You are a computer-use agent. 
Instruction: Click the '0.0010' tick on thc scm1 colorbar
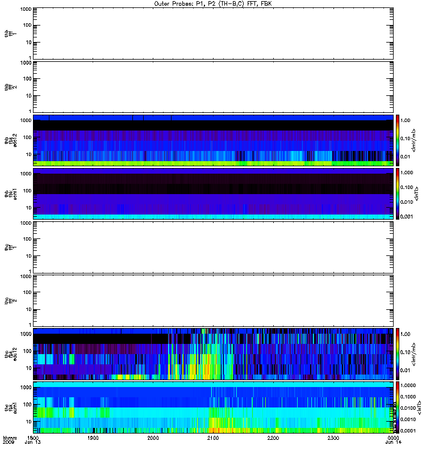click(x=408, y=419)
